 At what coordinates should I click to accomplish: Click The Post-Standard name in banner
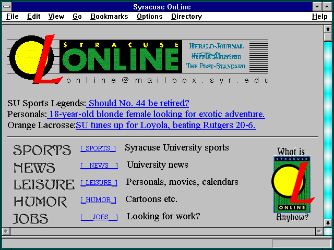tap(216, 66)
